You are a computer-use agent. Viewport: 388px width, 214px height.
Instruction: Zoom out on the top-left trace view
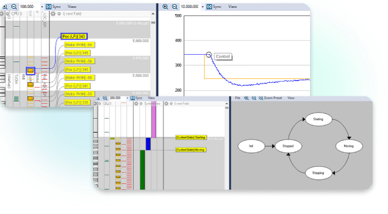[14, 7]
